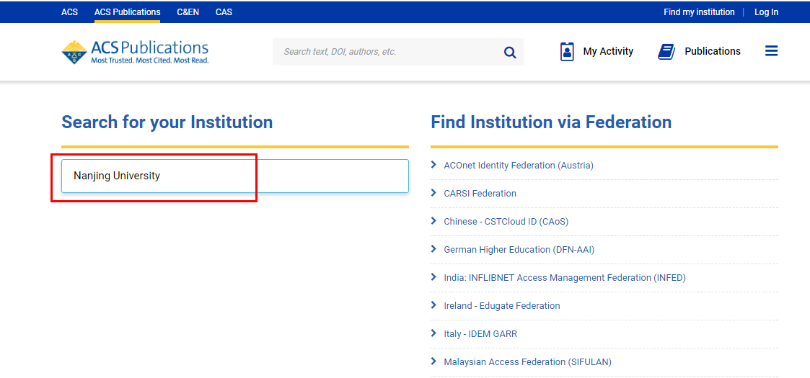Viewport: 810px width, 378px height.
Task: Switch to the C&EN tab
Action: click(188, 12)
